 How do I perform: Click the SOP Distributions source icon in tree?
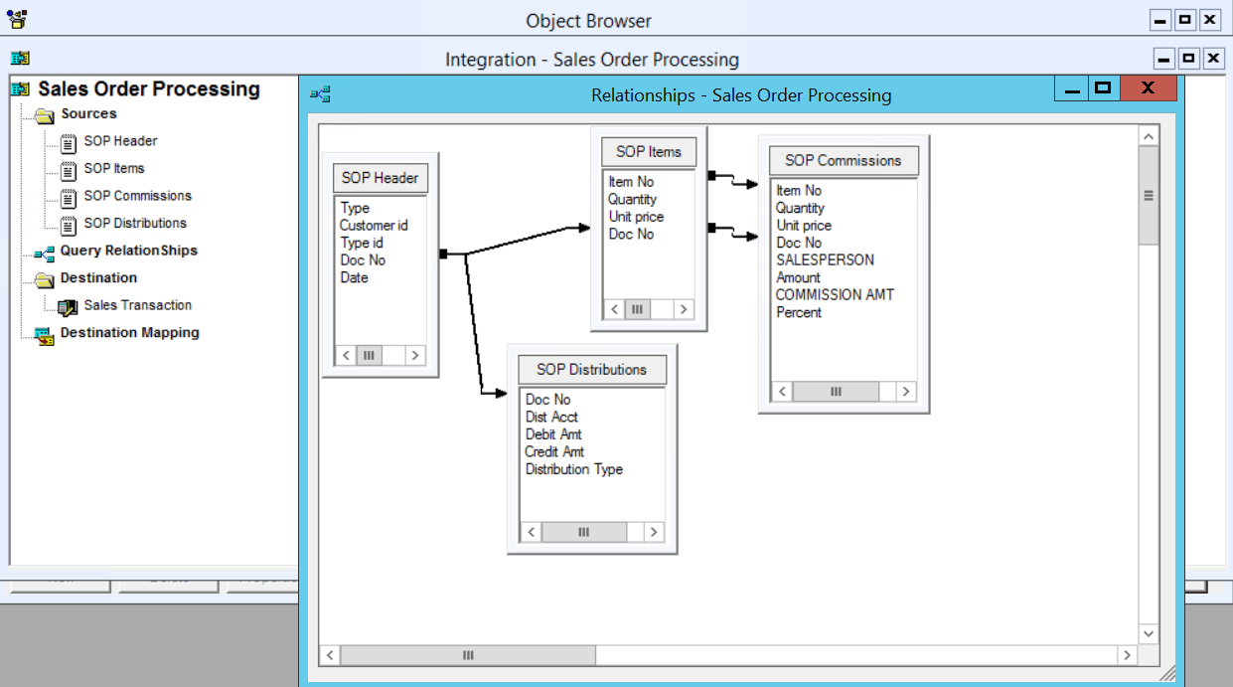click(x=68, y=225)
